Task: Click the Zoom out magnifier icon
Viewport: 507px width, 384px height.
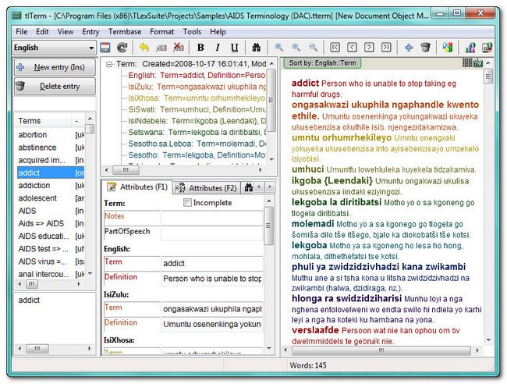Action: coord(313,48)
